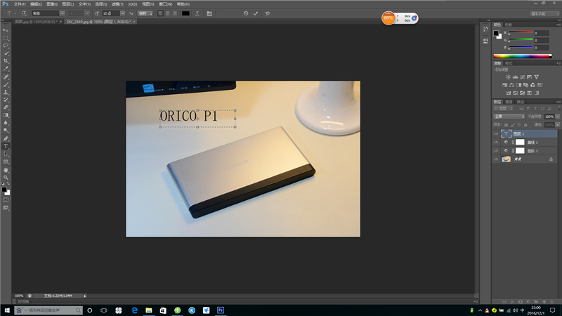This screenshot has width=562, height=316.
Task: Open the 图像(I) menu
Action: coord(52,4)
